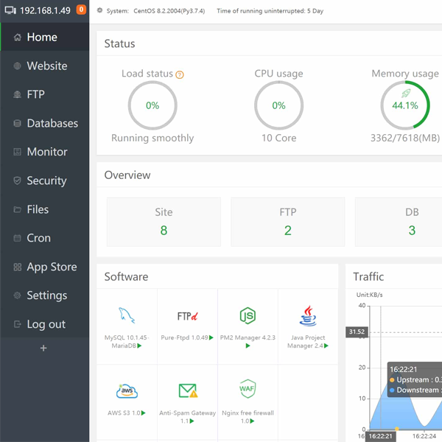Open the Monitor page
The image size is (442, 442).
click(x=44, y=152)
